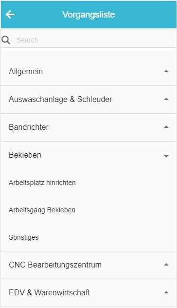Expand EDV & Warenwirtschaft via arrow icon

point(166,292)
